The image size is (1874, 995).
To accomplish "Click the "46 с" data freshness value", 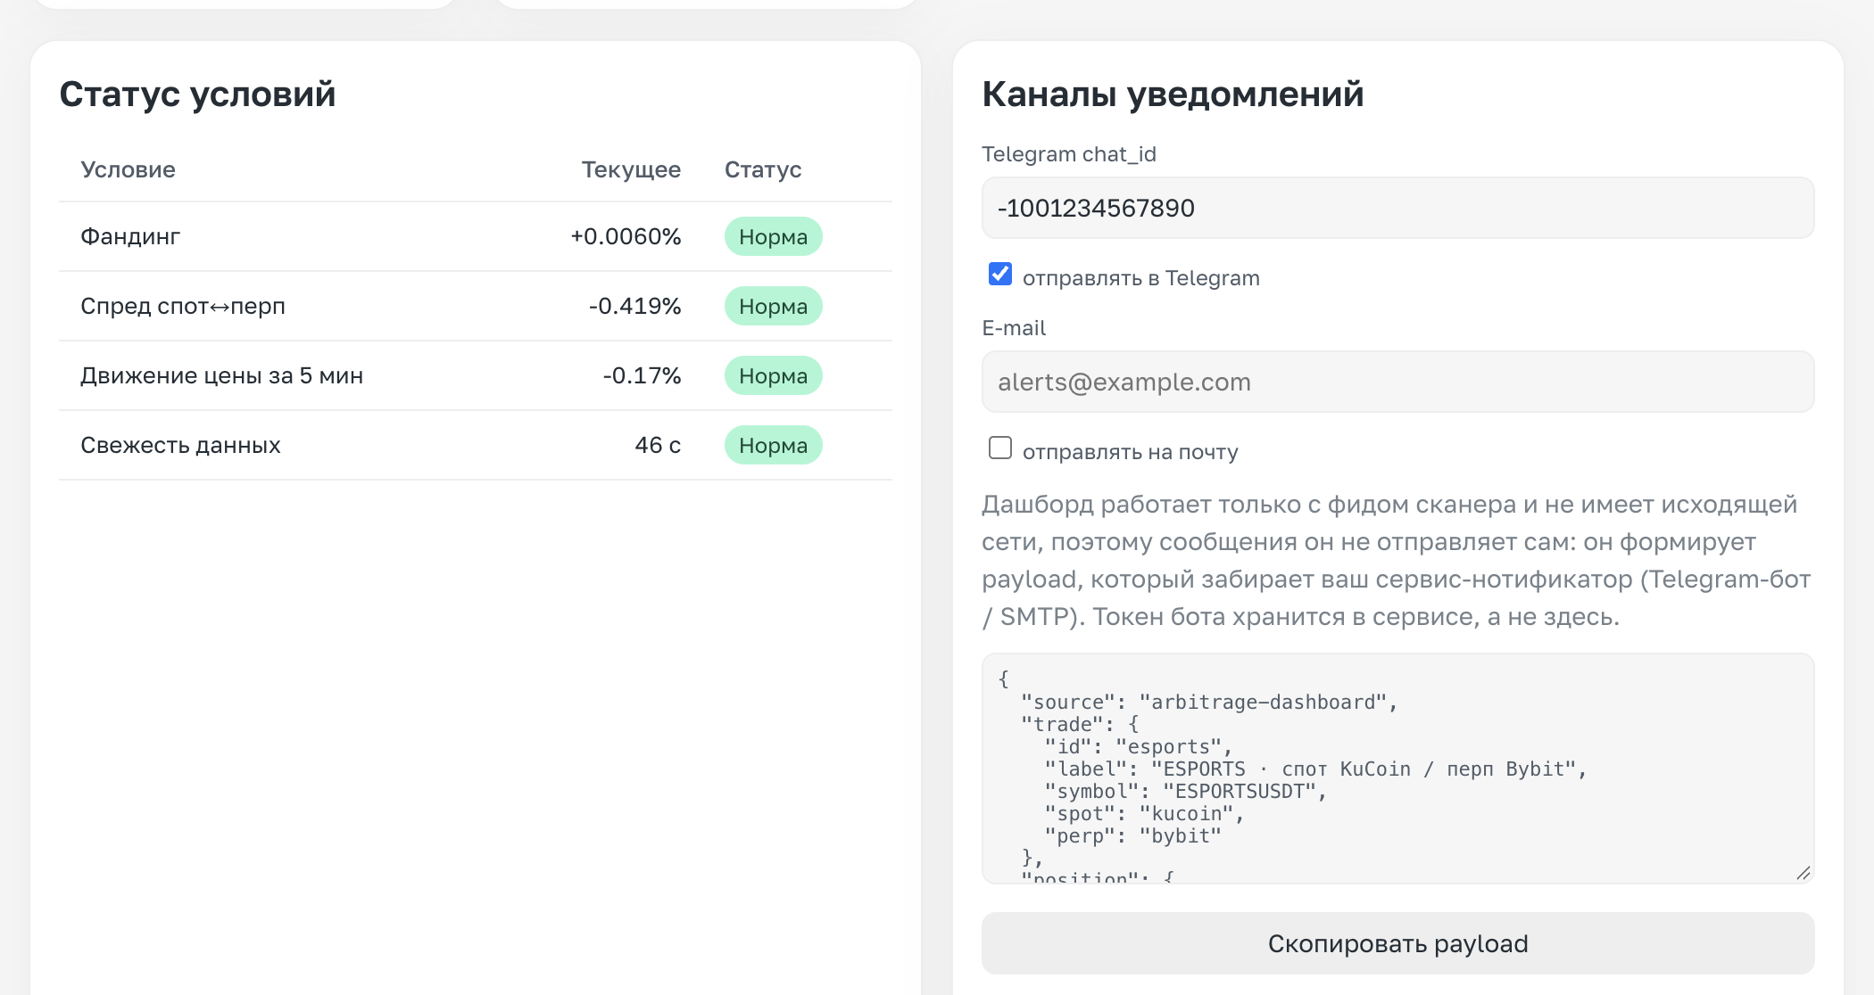I will [658, 445].
